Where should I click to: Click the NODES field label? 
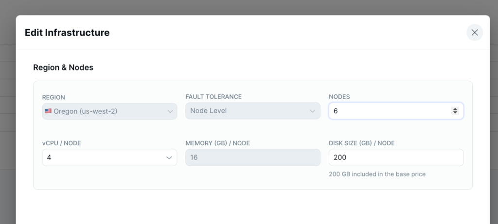point(339,97)
